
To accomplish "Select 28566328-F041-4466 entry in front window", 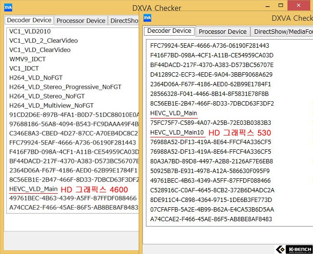I will 209,94.
